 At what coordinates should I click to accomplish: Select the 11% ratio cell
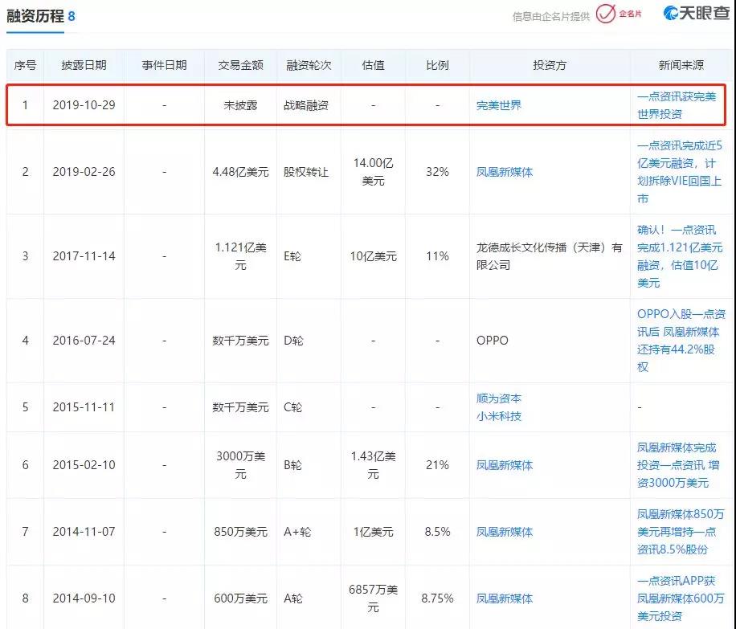[x=437, y=255]
